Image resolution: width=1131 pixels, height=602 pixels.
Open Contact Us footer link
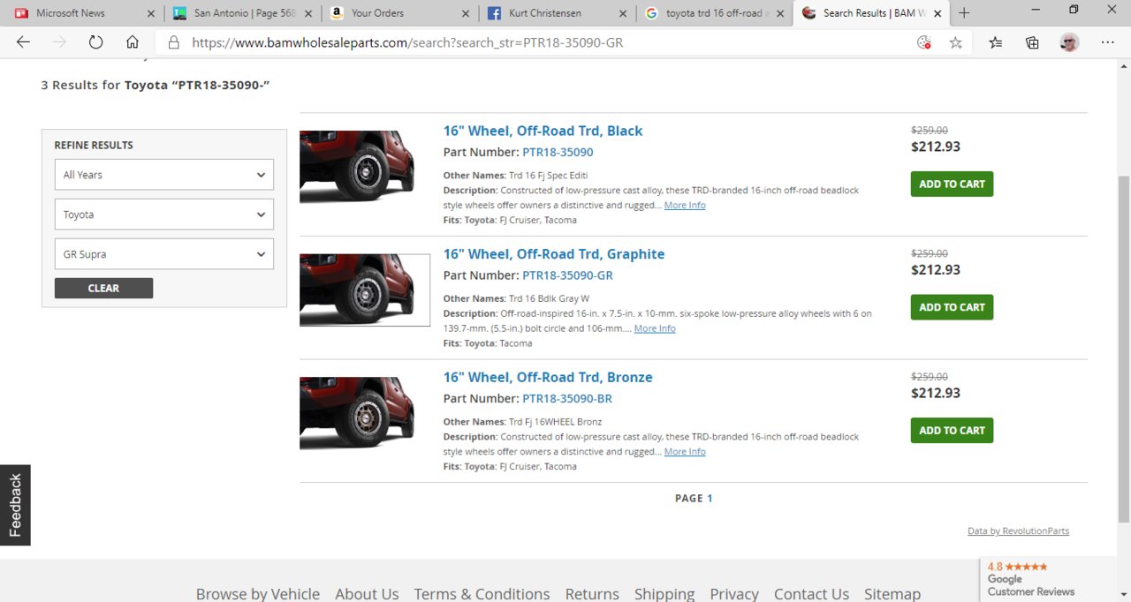point(811,594)
